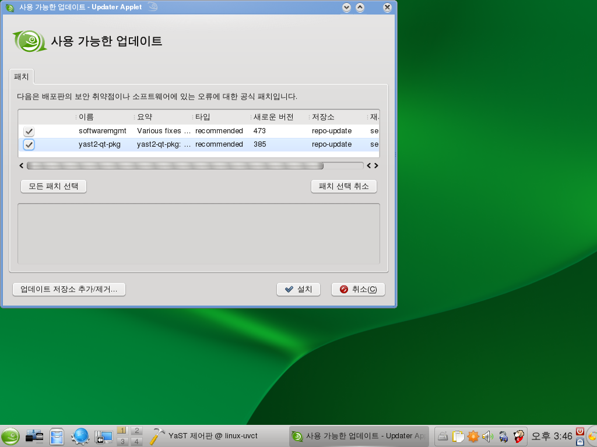The width and height of the screenshot is (597, 447).
Task: Click 'repo-update' in the softwaremgmt row
Action: [332, 131]
